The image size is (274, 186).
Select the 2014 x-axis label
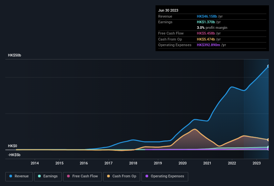[x=35, y=163]
